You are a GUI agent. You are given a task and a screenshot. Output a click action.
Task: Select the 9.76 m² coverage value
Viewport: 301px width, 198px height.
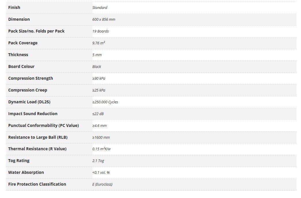[99, 43]
